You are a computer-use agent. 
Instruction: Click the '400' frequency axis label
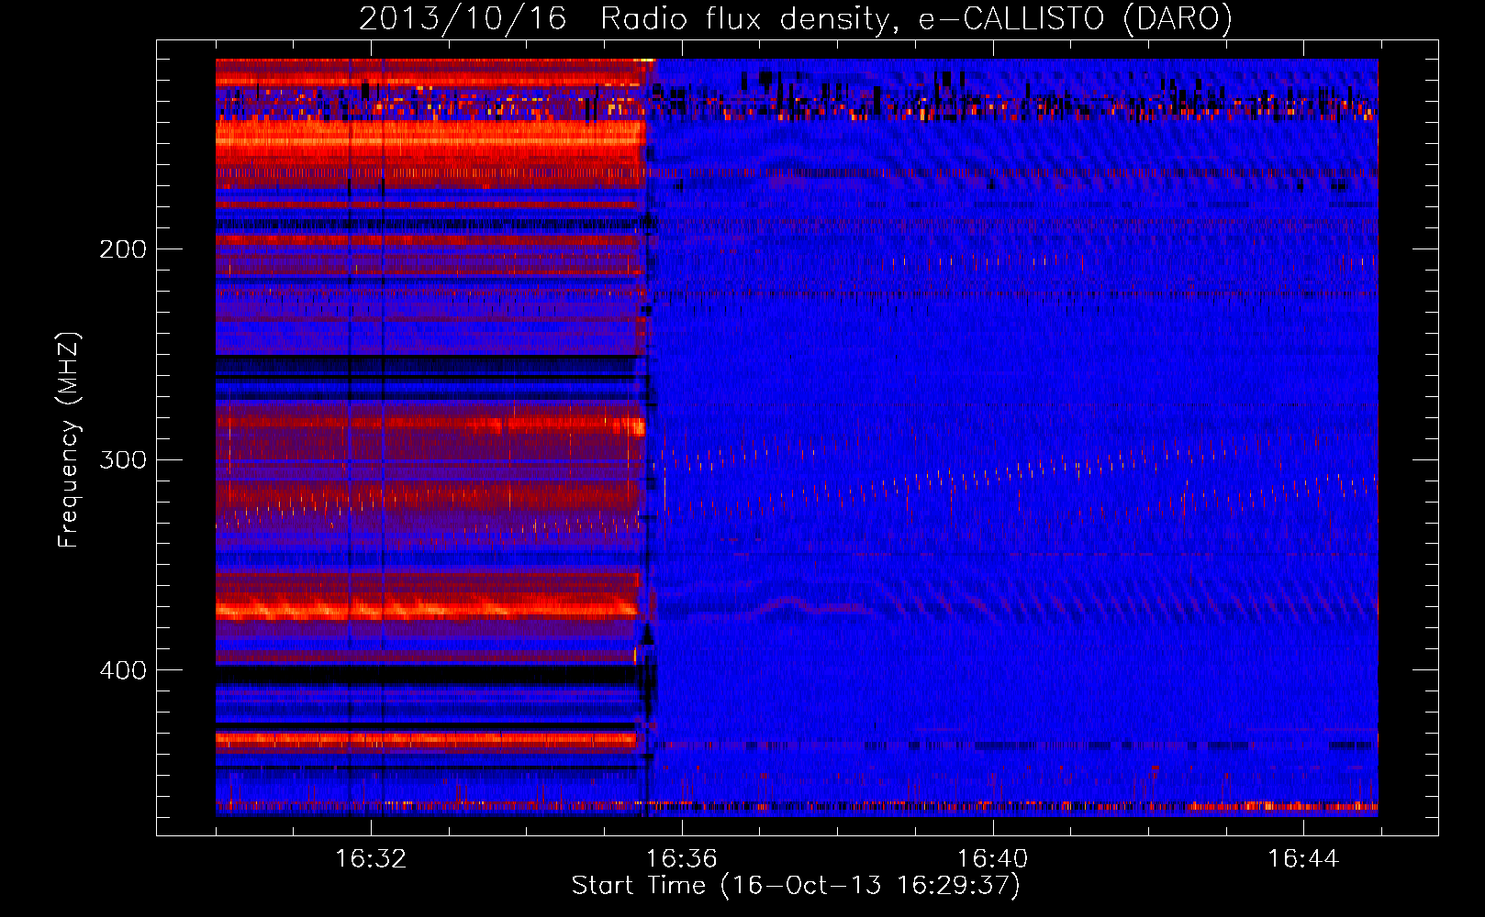(x=123, y=670)
